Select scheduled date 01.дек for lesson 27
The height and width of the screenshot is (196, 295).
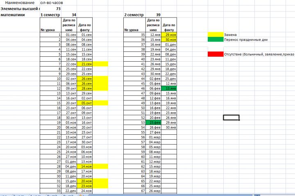coord(69,161)
